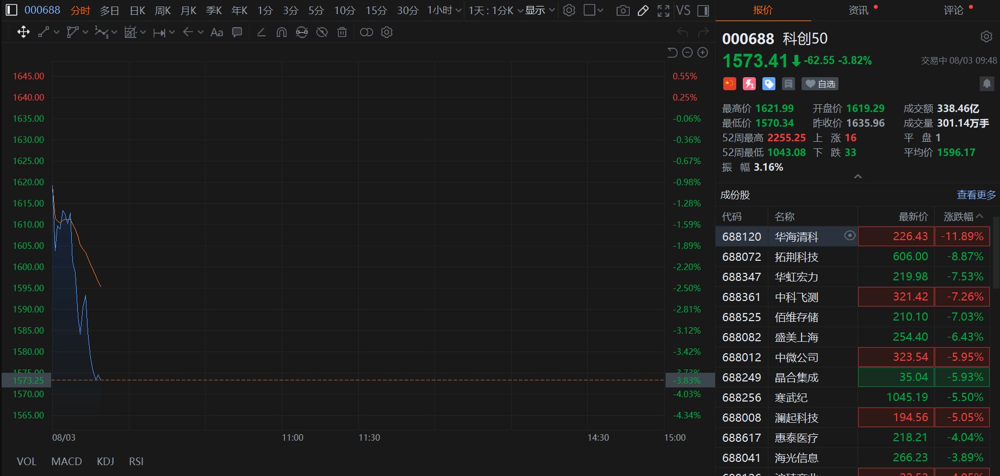This screenshot has width=1000, height=476.
Task: Show the MACD indicator
Action: click(x=66, y=461)
